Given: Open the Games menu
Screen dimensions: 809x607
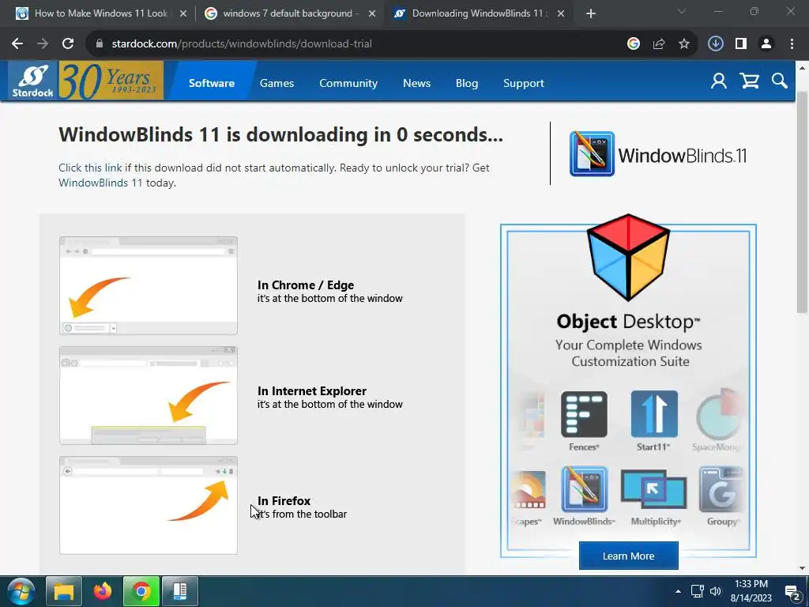Looking at the screenshot, I should coord(277,83).
